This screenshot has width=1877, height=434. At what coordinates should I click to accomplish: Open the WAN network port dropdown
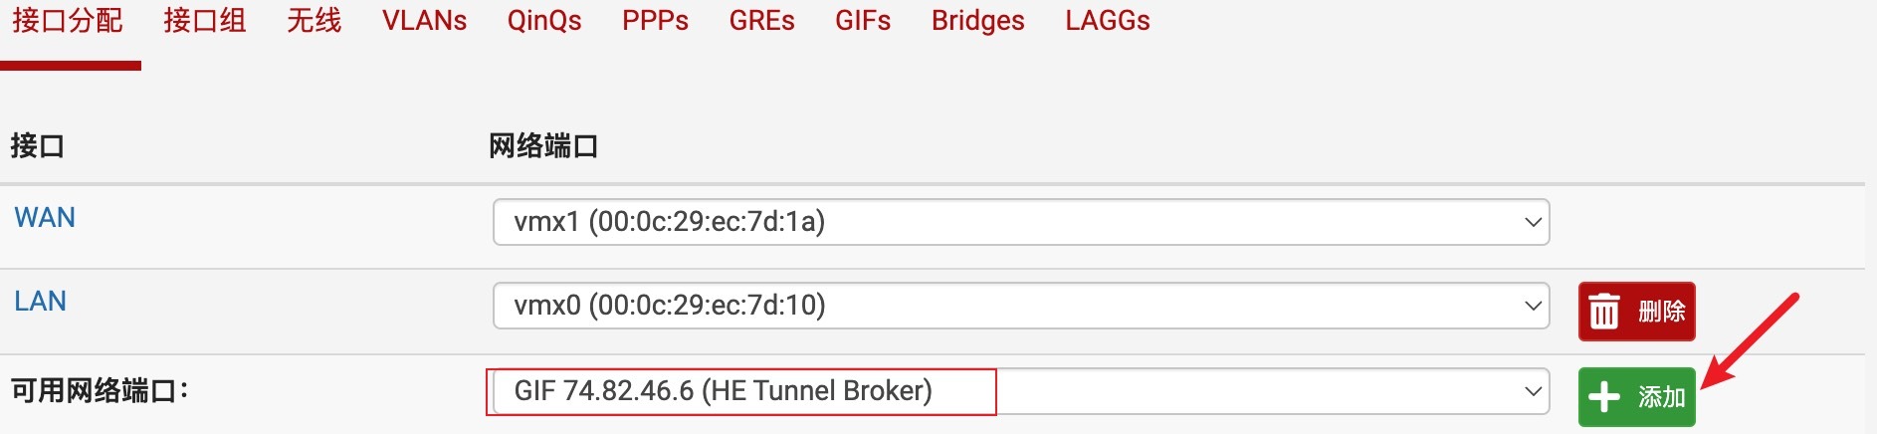click(1020, 222)
